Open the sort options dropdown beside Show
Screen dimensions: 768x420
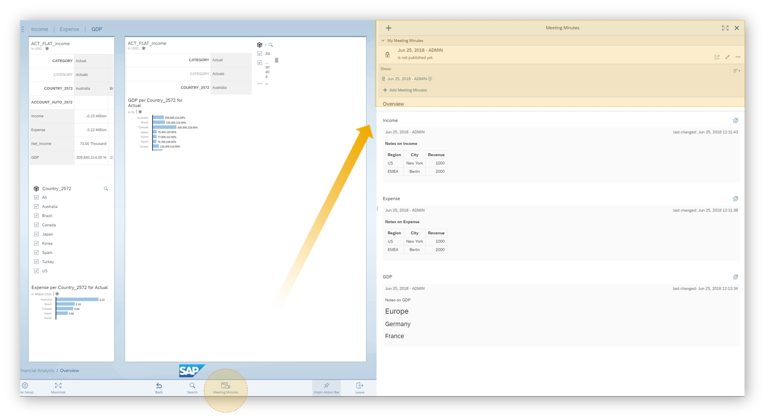[736, 71]
